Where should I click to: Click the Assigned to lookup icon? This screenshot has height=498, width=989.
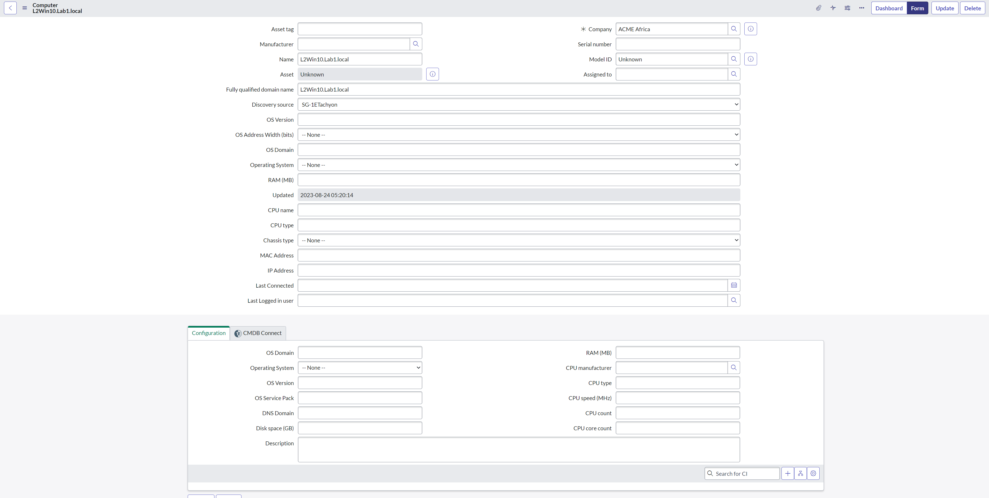pyautogui.click(x=734, y=74)
